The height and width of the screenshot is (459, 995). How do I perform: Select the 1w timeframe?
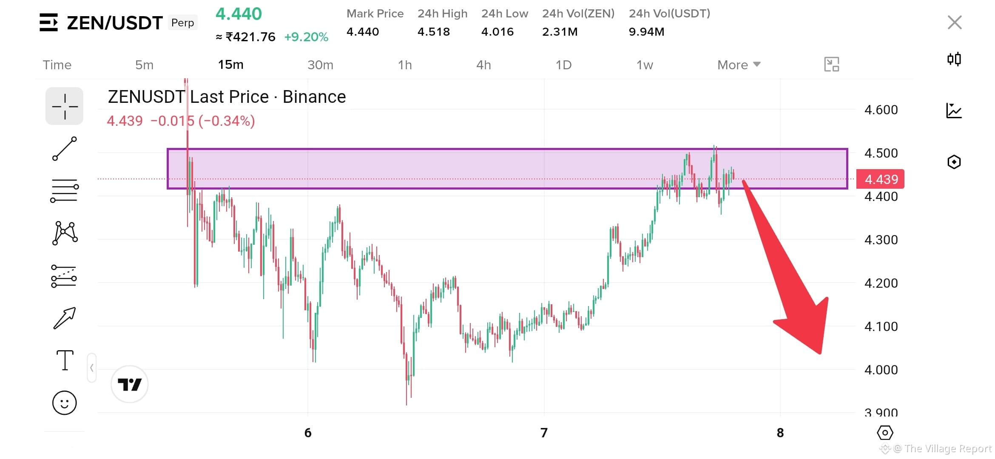click(645, 65)
